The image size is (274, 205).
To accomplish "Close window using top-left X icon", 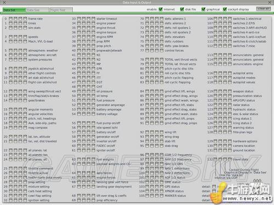I will click(x=4, y=2).
